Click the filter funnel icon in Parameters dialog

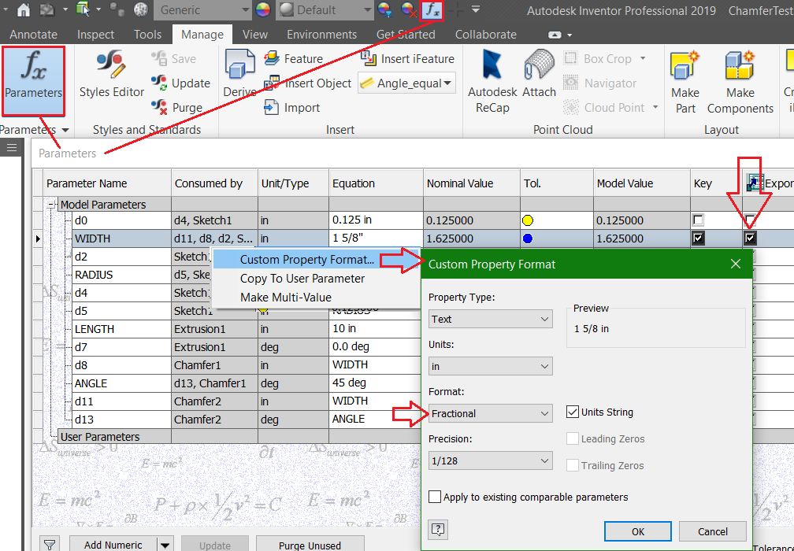pos(49,545)
